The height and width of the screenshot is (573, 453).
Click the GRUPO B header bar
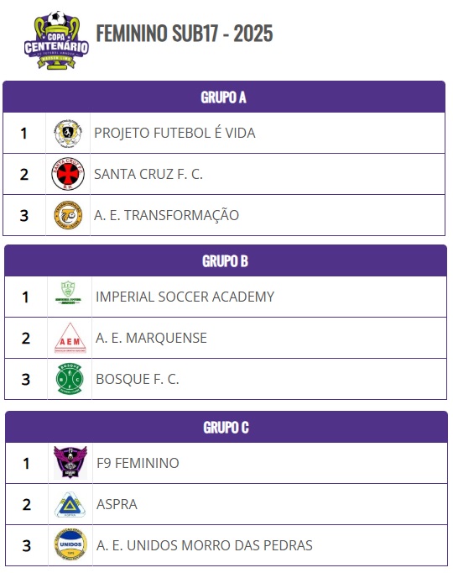226,261
